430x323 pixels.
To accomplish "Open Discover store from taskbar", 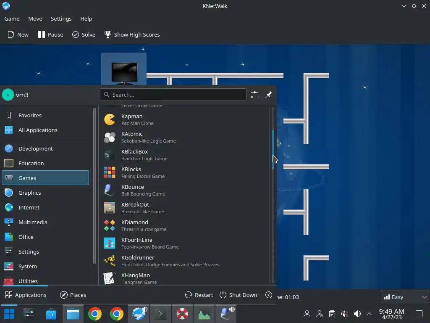I will click(x=51, y=314).
